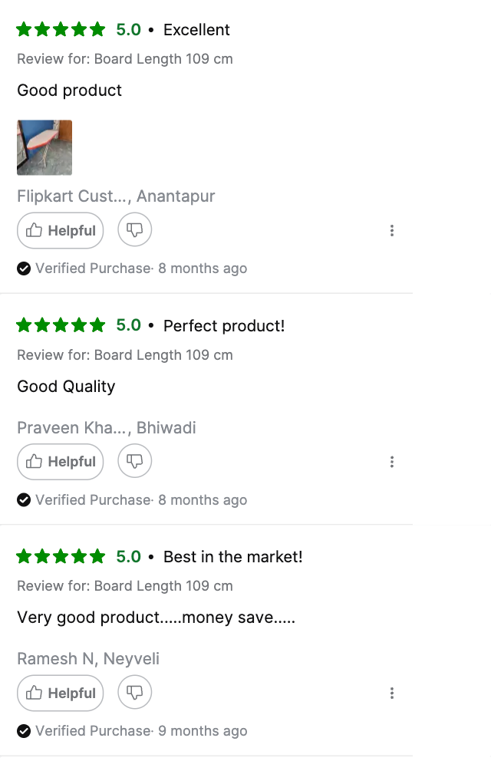The height and width of the screenshot is (761, 491).
Task: Click the stars on 'Perfect product!' review
Action: (x=61, y=325)
